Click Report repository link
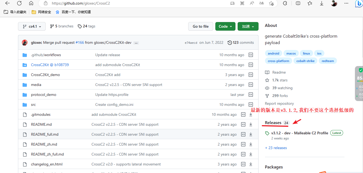The width and height of the screenshot is (363, 173). point(279,103)
